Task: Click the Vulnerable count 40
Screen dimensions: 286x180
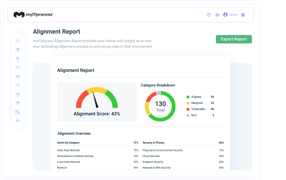Action: pyautogui.click(x=212, y=109)
